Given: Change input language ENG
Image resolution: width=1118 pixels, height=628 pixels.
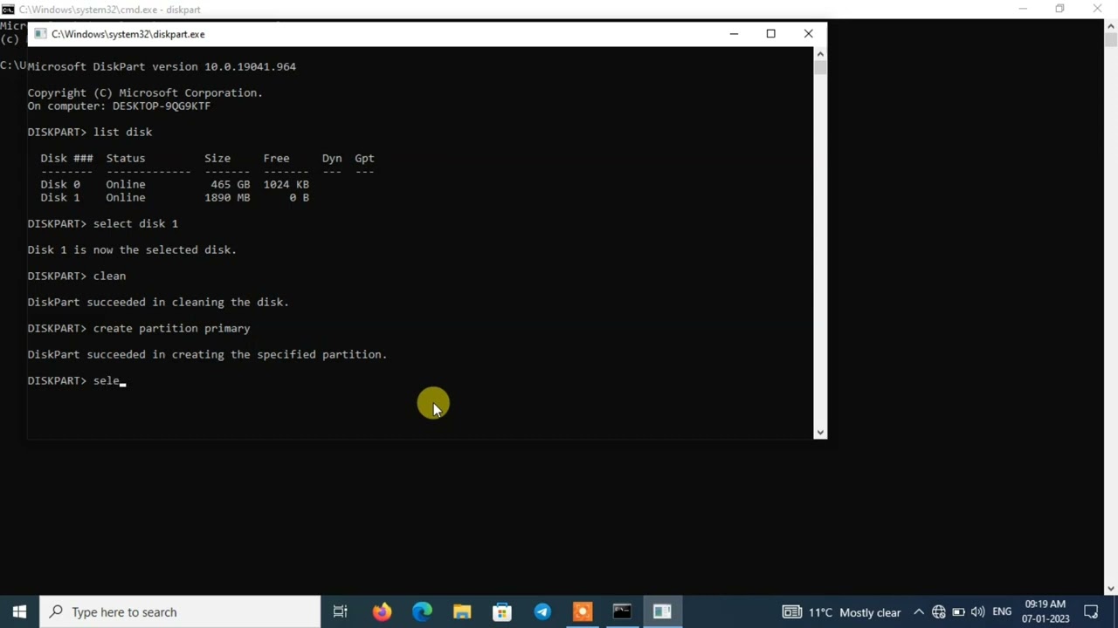Looking at the screenshot, I should pyautogui.click(x=1002, y=612).
